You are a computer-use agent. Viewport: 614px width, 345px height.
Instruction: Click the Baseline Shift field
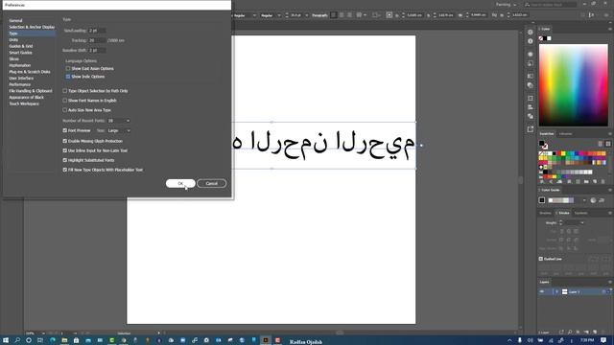click(x=97, y=51)
